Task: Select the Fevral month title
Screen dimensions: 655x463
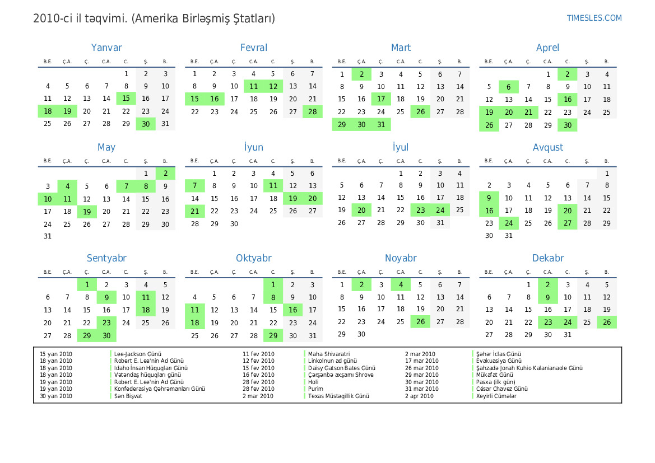Action: click(253, 48)
